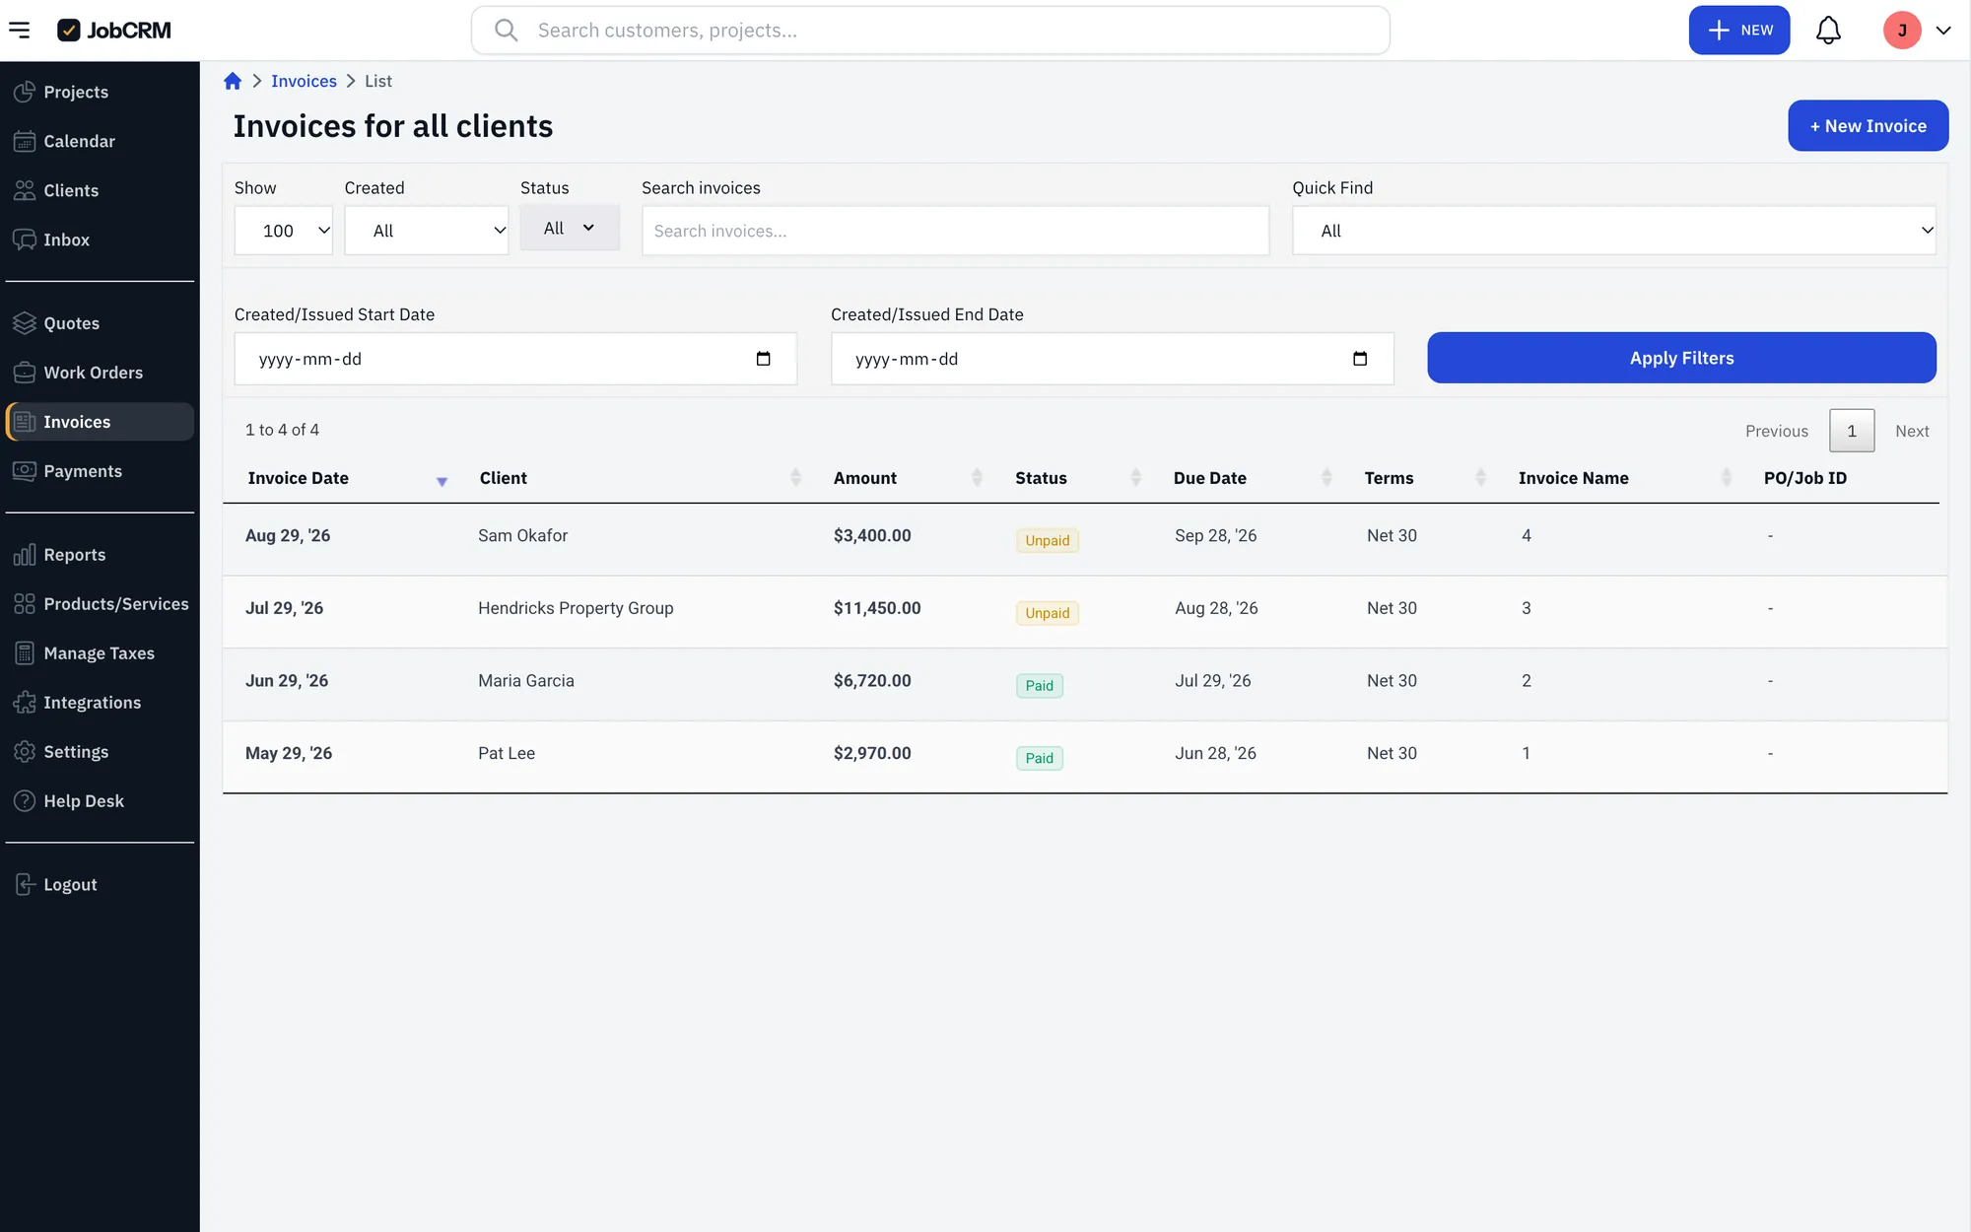Click the Projects sidebar icon
This screenshot has height=1232, width=1971.
tap(25, 92)
